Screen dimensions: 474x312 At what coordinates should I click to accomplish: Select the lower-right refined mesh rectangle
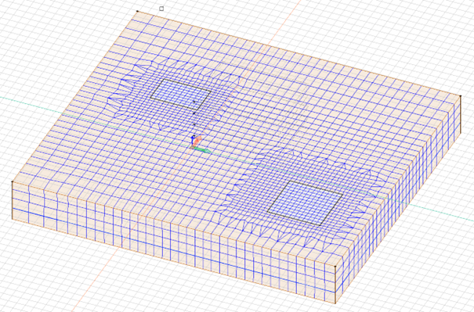click(305, 203)
